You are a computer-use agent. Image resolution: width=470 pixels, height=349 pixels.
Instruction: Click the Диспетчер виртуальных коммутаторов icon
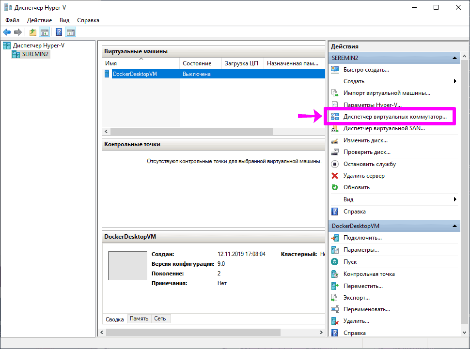click(x=335, y=117)
